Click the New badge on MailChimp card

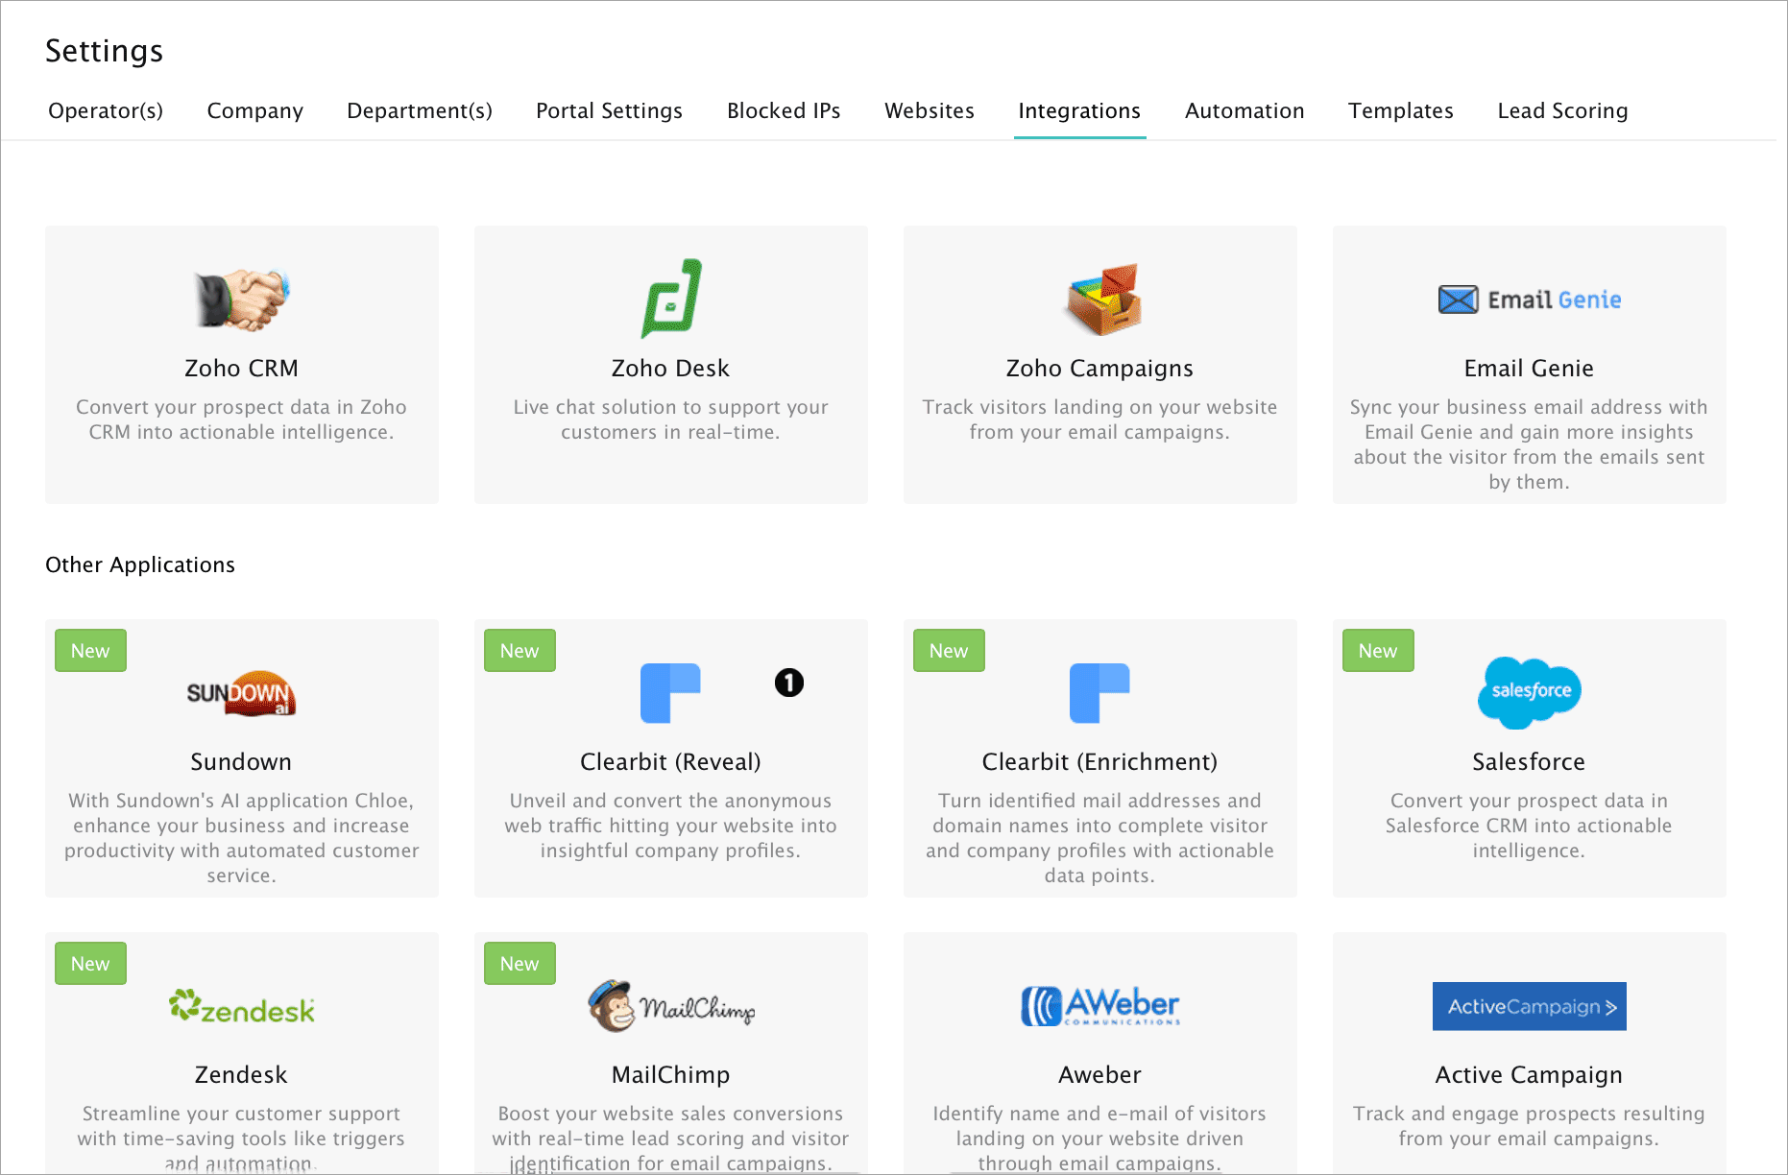519,963
